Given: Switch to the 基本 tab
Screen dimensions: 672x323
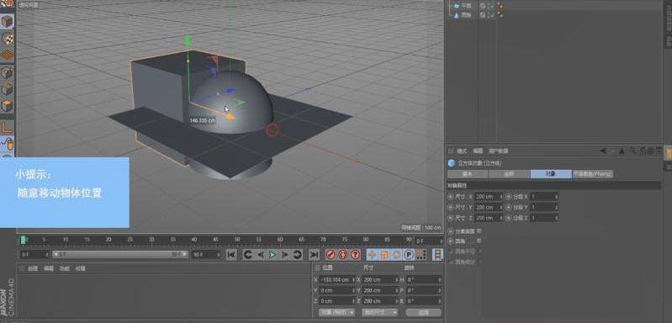Looking at the screenshot, I should click(468, 174).
